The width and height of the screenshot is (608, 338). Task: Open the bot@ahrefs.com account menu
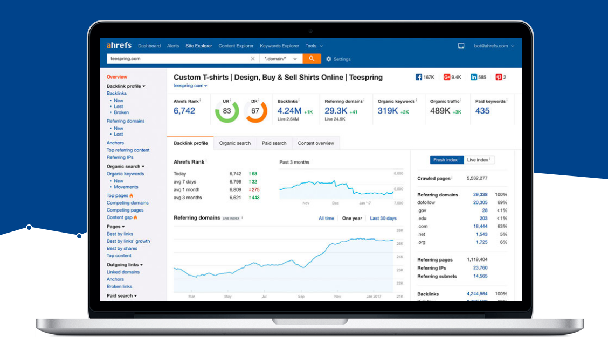[x=494, y=46]
